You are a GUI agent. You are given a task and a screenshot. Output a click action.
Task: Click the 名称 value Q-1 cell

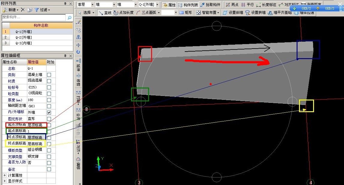[37, 68]
